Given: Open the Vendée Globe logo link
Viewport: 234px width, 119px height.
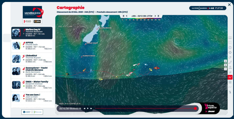Looking at the screenshot, I should click(33, 12).
